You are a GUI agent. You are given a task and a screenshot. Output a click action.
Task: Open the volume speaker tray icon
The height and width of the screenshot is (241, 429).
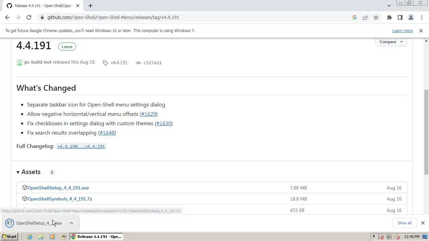[397, 237]
